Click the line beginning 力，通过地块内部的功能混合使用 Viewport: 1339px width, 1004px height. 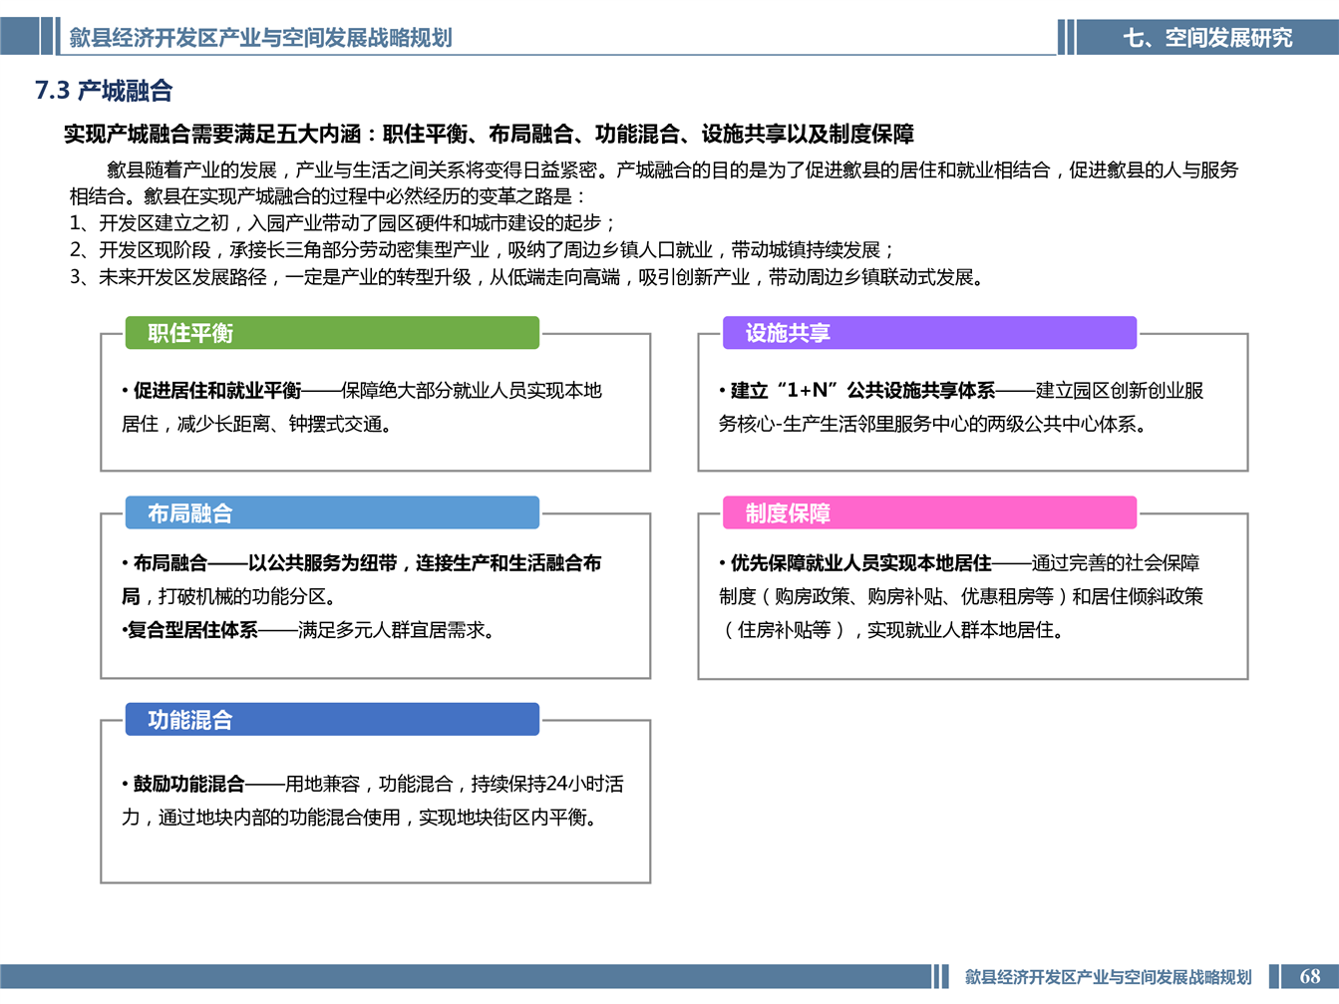(x=361, y=818)
